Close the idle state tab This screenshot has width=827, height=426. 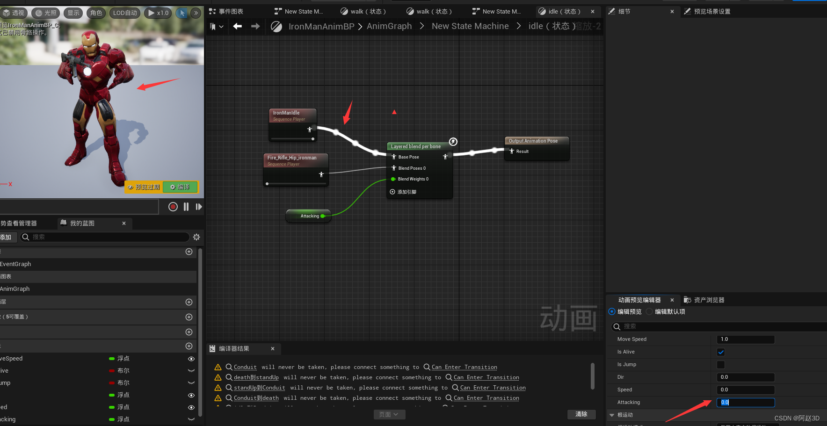tap(593, 11)
